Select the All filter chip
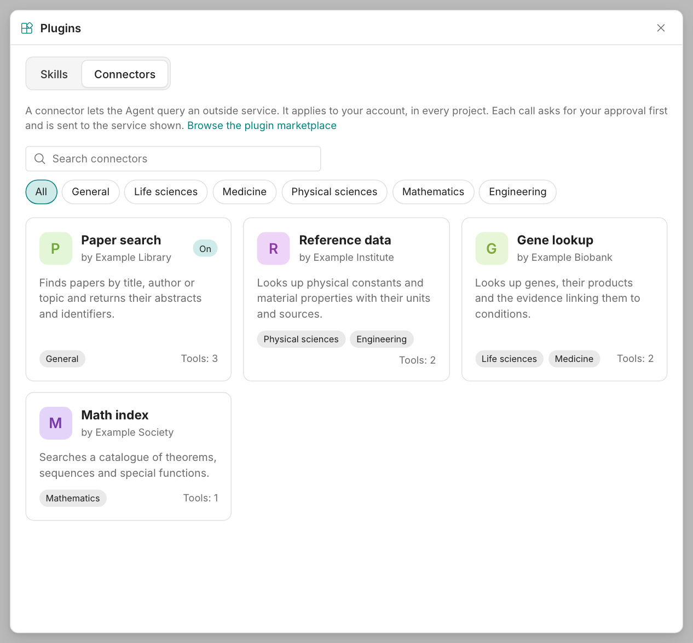 [x=42, y=192]
